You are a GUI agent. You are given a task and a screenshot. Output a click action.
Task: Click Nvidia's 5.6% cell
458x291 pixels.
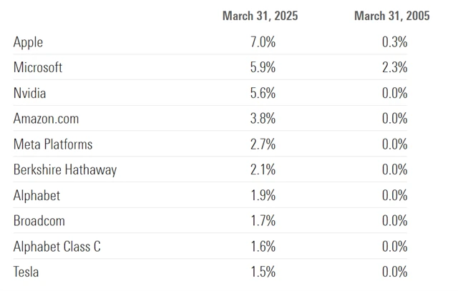[x=262, y=93]
